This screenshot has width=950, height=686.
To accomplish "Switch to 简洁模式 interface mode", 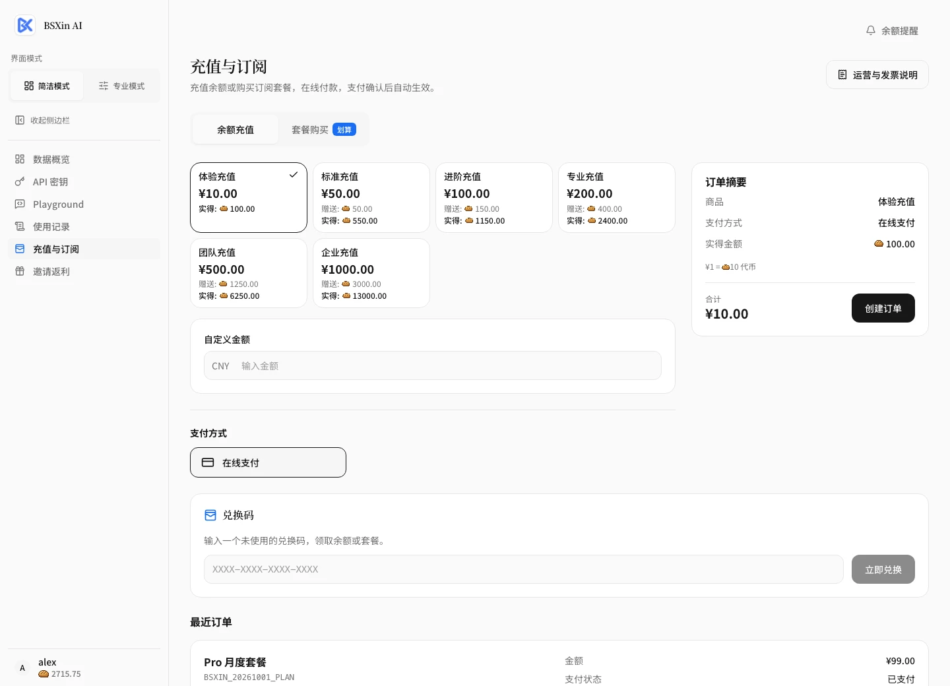I will click(47, 86).
